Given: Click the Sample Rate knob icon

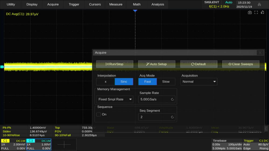Looking at the screenshot, I should (172, 99).
